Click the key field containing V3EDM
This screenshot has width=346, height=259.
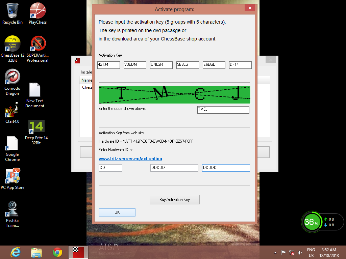[x=135, y=65]
